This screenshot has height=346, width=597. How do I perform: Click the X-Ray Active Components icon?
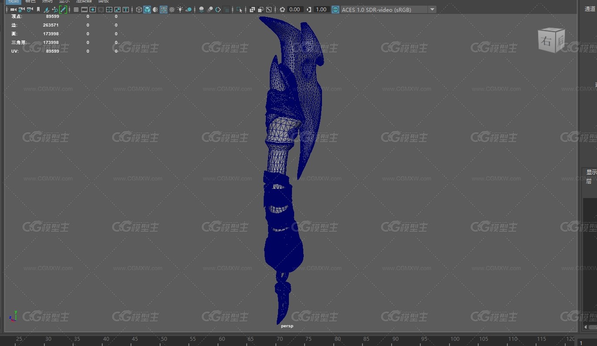(261, 9)
